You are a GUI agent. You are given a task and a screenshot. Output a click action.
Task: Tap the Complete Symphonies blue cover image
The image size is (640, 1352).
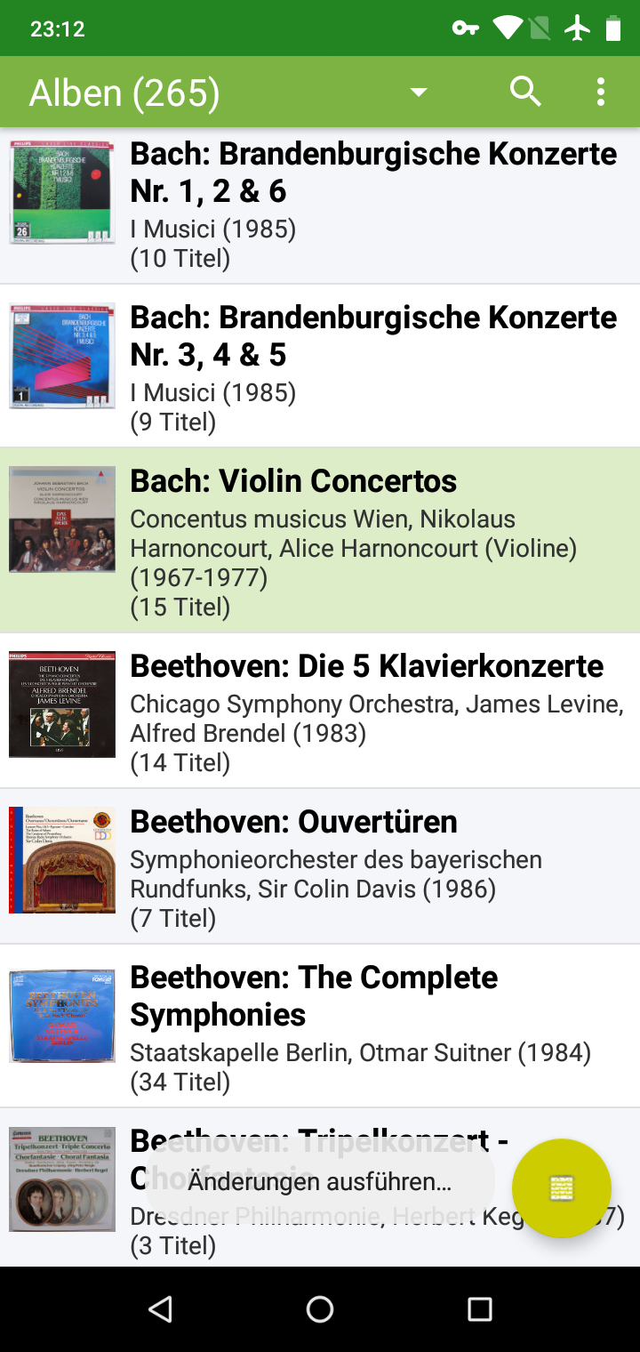[x=62, y=1016]
